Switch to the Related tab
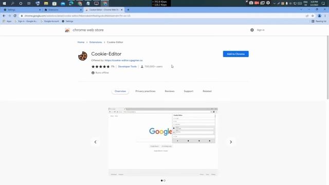Image resolution: width=329 pixels, height=185 pixels. (x=207, y=91)
